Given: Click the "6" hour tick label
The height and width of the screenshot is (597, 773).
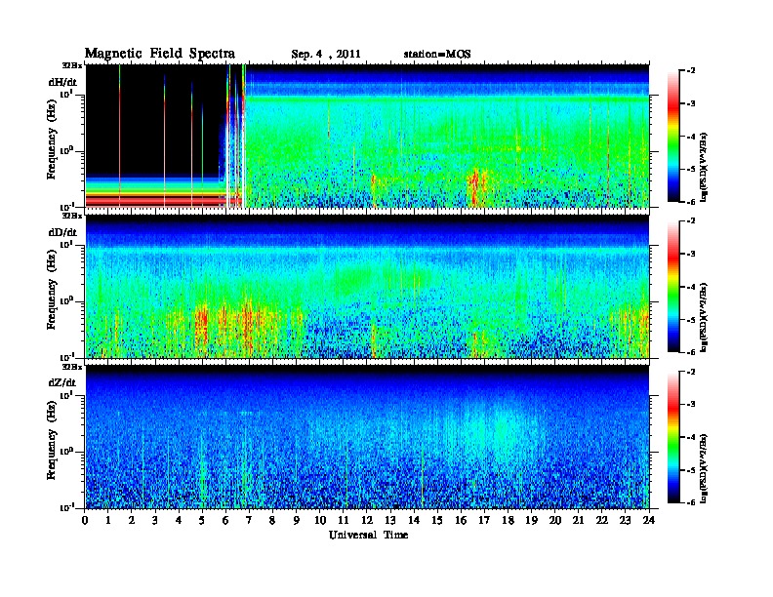Looking at the screenshot, I should point(225,520).
